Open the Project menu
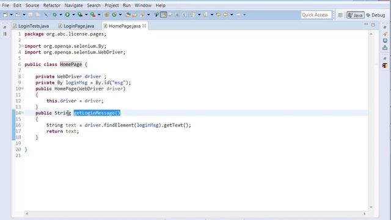The image size is (391, 220). (111, 5)
